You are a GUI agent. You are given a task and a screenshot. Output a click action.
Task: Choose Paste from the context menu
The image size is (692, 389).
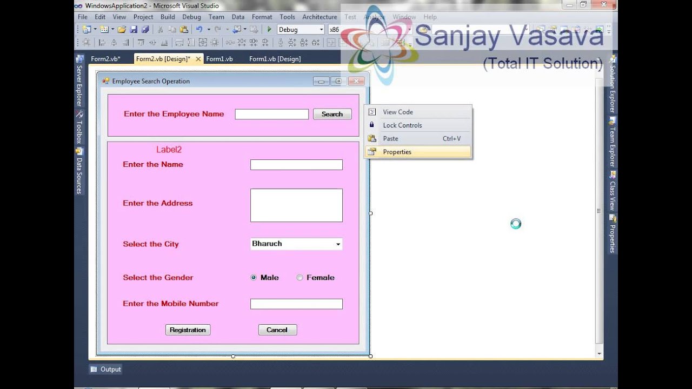418,138
